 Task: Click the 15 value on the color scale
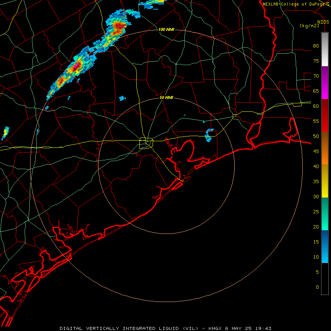(x=316, y=242)
